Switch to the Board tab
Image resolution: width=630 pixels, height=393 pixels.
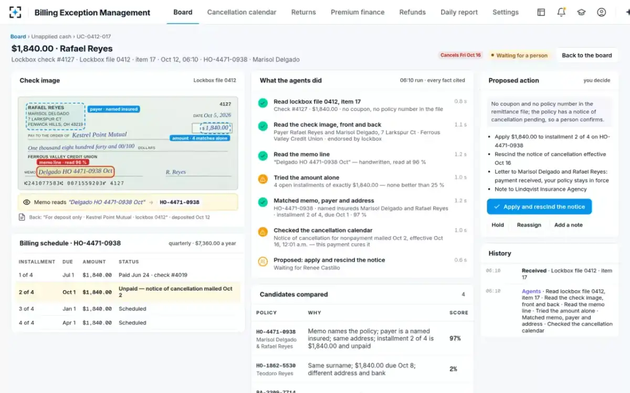point(183,12)
